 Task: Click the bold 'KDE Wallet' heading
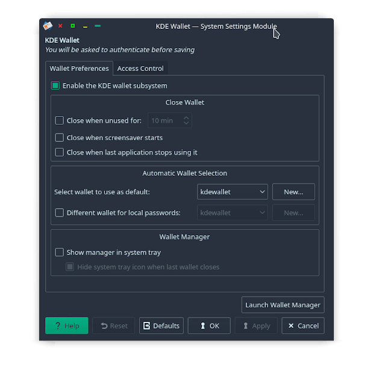pos(62,40)
